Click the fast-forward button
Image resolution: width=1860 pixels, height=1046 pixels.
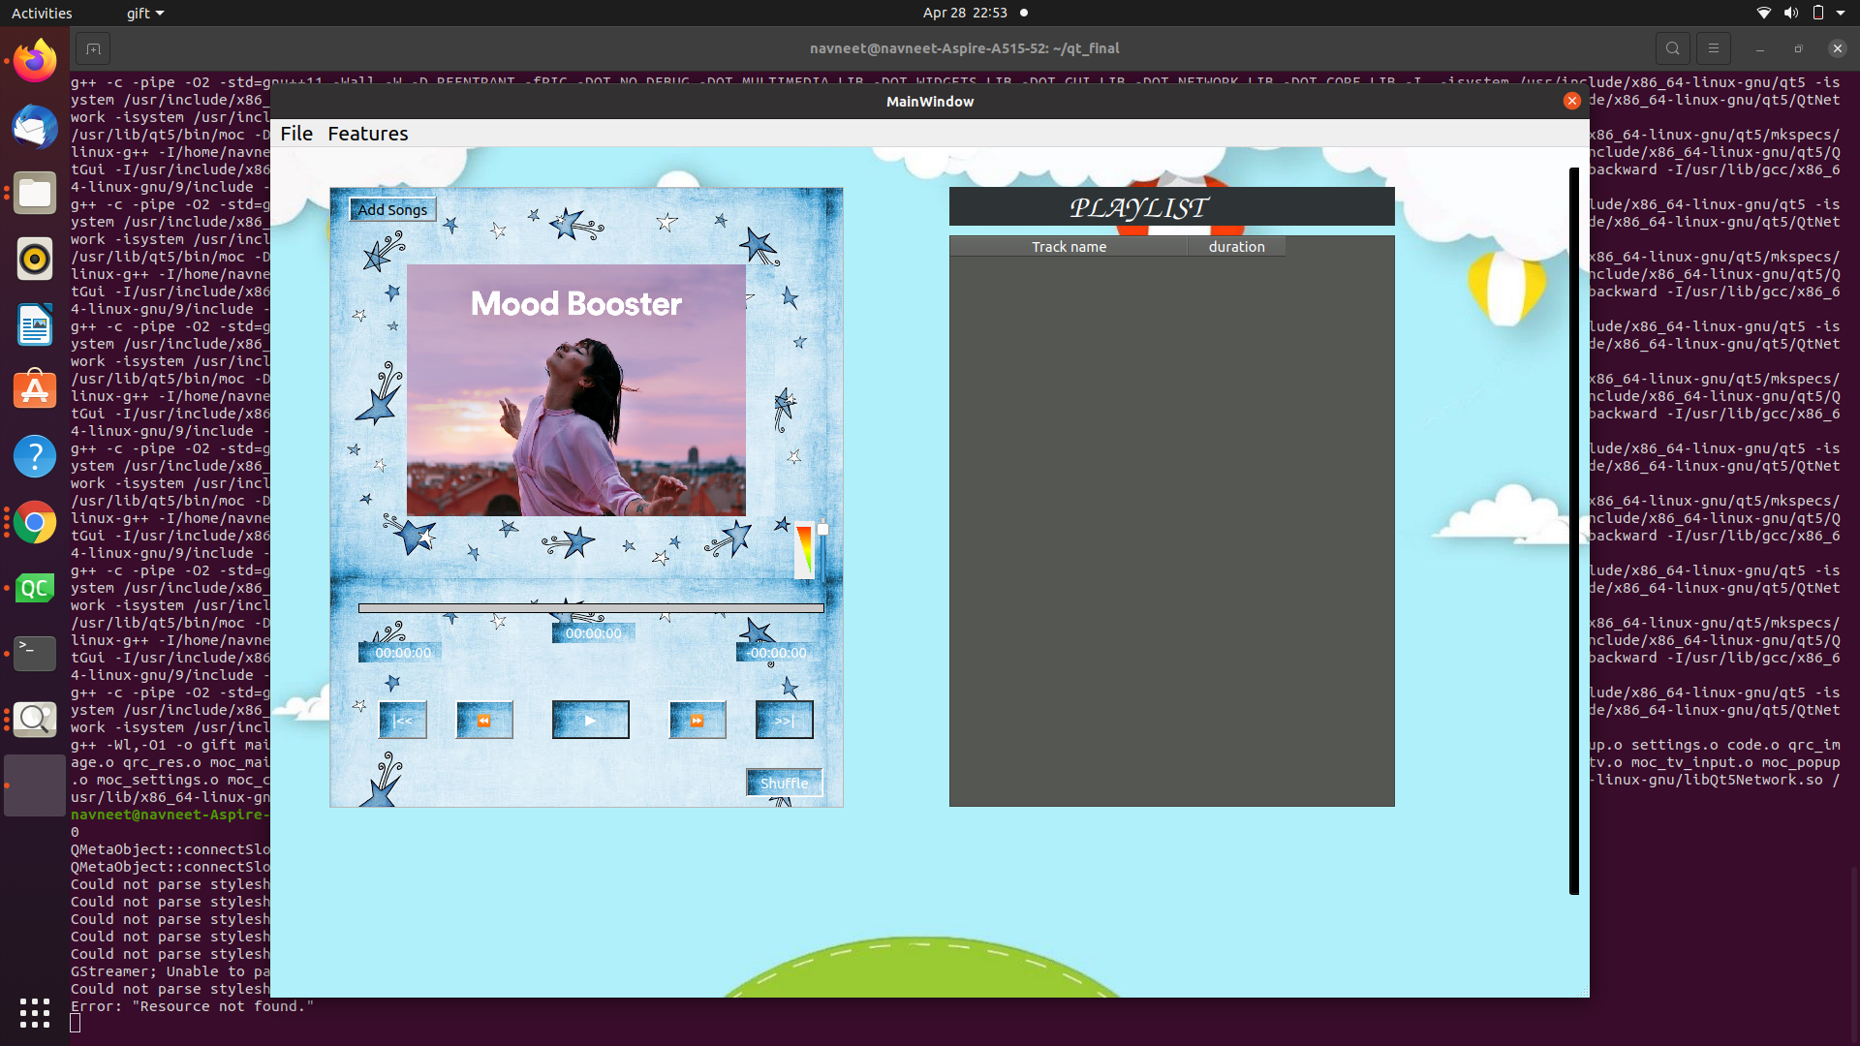tap(697, 721)
